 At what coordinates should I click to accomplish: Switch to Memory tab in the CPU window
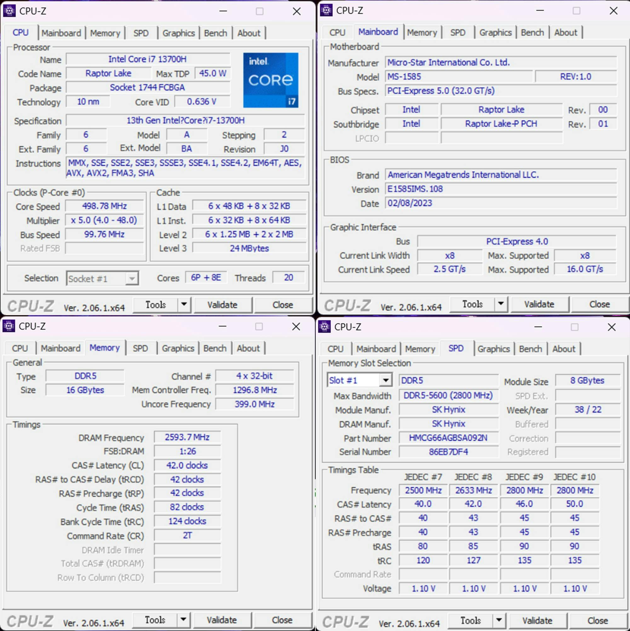point(105,33)
